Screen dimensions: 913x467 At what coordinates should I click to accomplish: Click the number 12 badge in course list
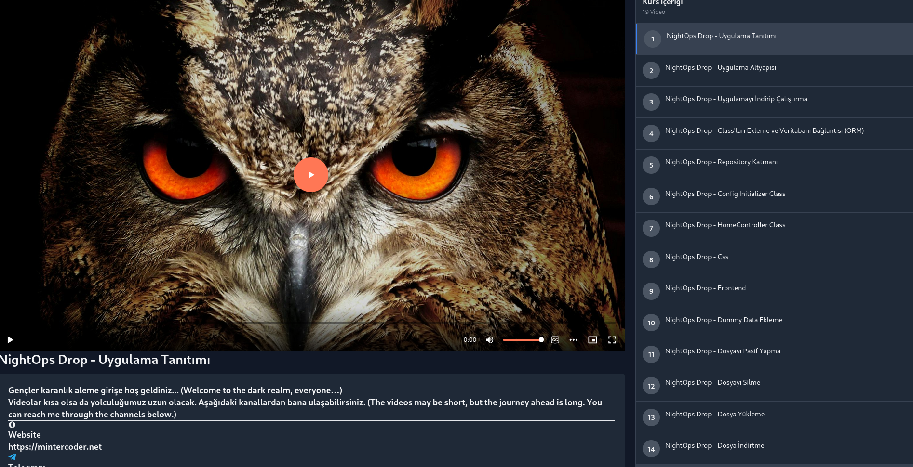point(651,386)
